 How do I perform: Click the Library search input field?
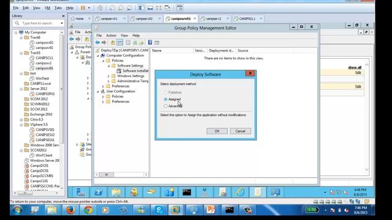(x=38, y=23)
